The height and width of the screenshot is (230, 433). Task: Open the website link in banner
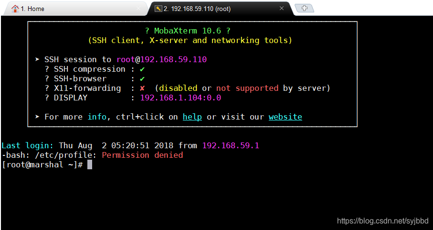tap(285, 117)
